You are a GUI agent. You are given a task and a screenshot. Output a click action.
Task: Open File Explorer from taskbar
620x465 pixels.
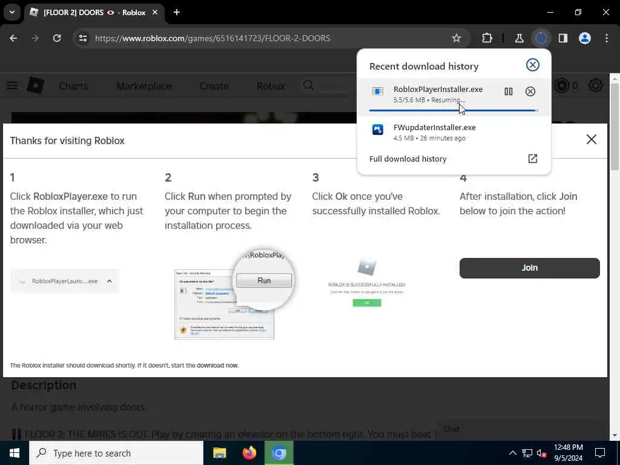pos(219,453)
